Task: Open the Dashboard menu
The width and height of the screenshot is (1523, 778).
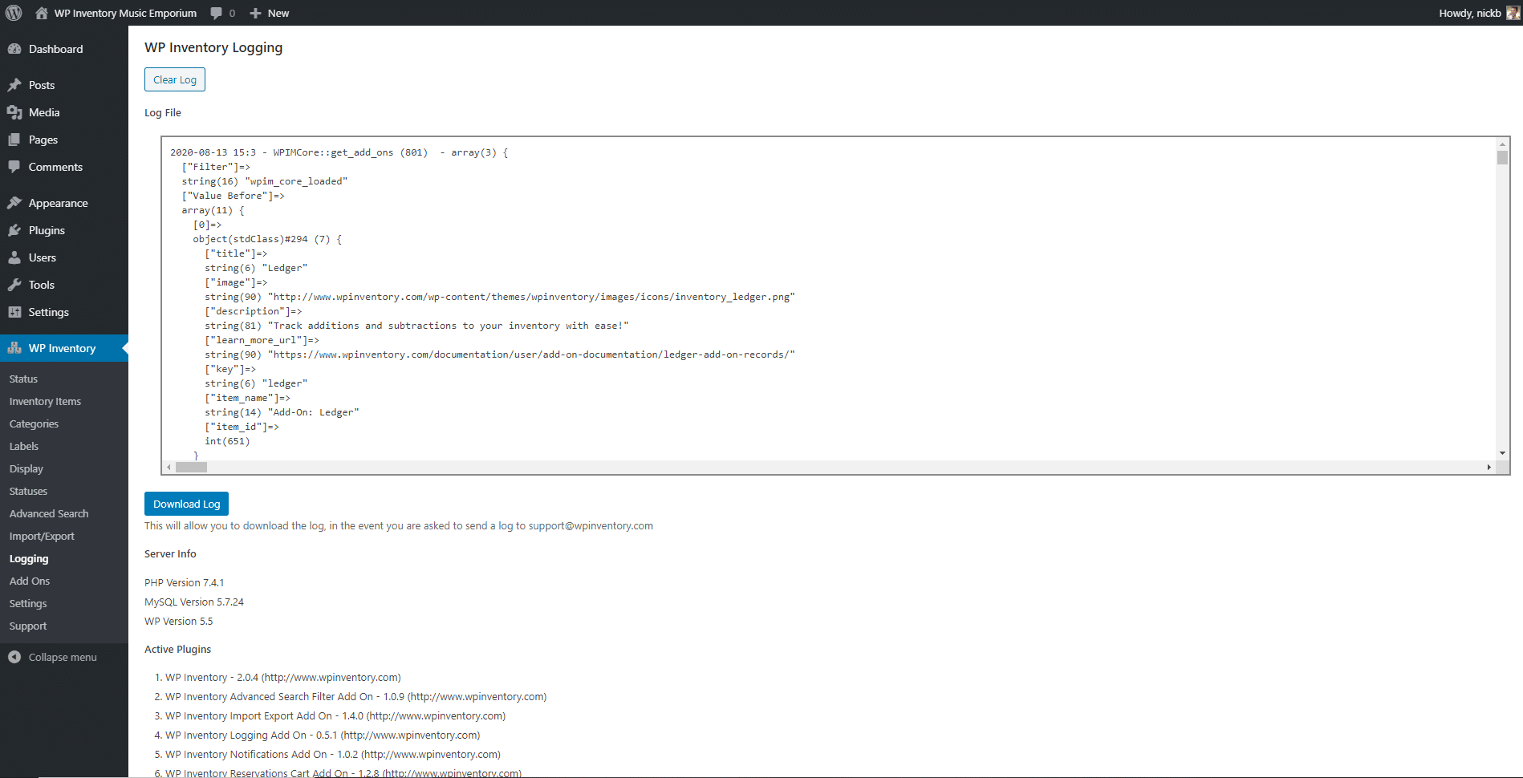Action: click(x=64, y=49)
